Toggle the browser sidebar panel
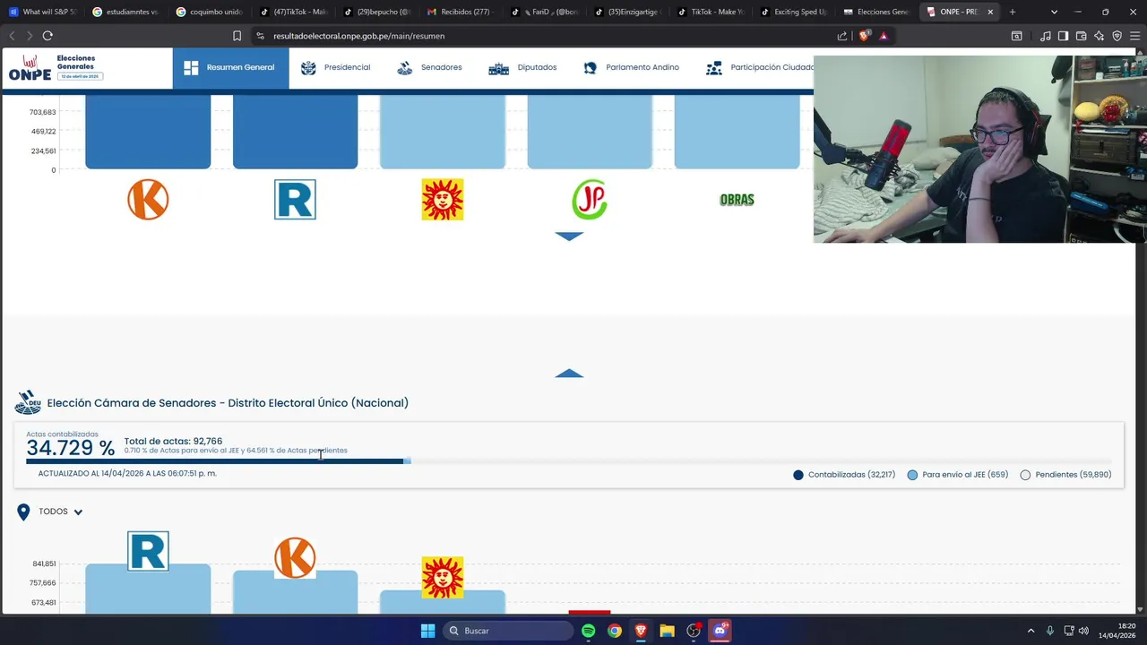The image size is (1147, 645). tap(1063, 36)
